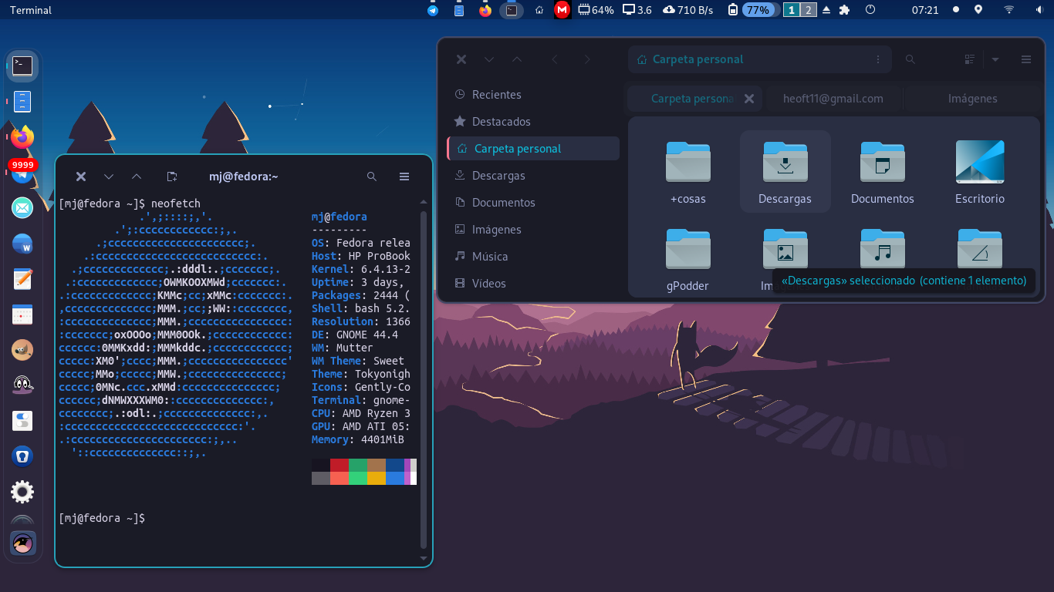Select Recientes in the Files sidebar
The width and height of the screenshot is (1054, 592).
532,95
